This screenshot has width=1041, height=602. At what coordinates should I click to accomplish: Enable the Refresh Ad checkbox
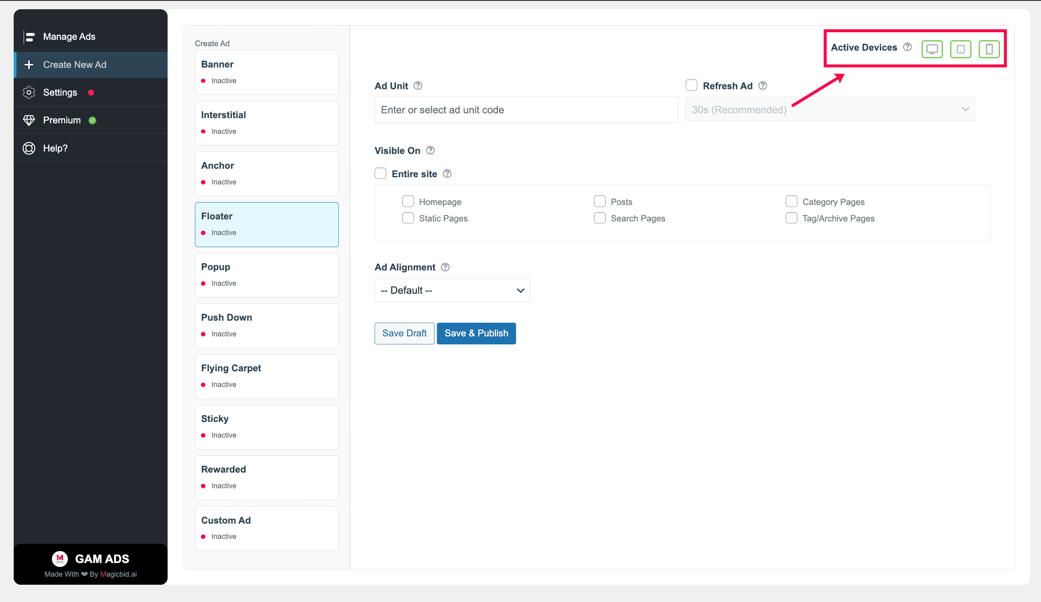[x=691, y=85]
